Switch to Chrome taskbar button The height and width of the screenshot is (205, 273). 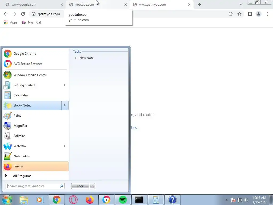click(57, 200)
